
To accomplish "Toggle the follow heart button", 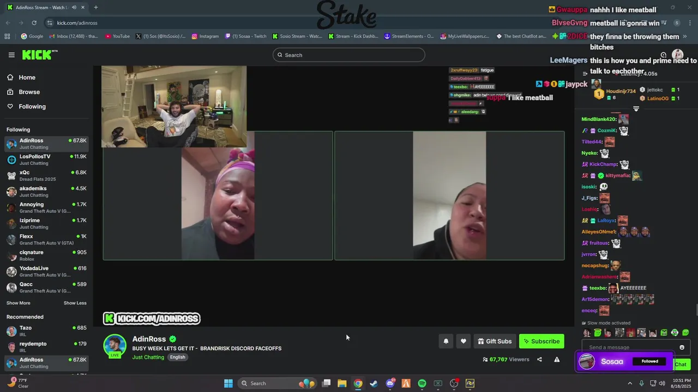I will (x=464, y=341).
